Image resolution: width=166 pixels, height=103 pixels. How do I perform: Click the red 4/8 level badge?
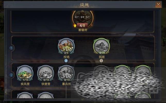[82, 26]
